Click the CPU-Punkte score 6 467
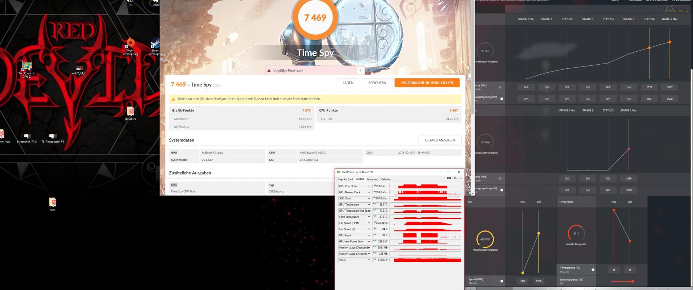This screenshot has width=693, height=290. [454, 111]
